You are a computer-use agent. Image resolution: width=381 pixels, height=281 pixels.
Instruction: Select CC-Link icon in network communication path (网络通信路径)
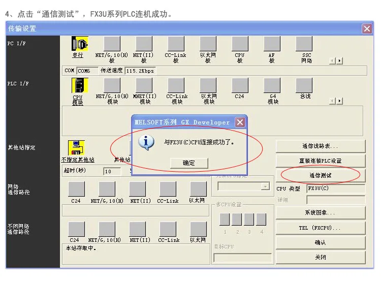[168, 189]
